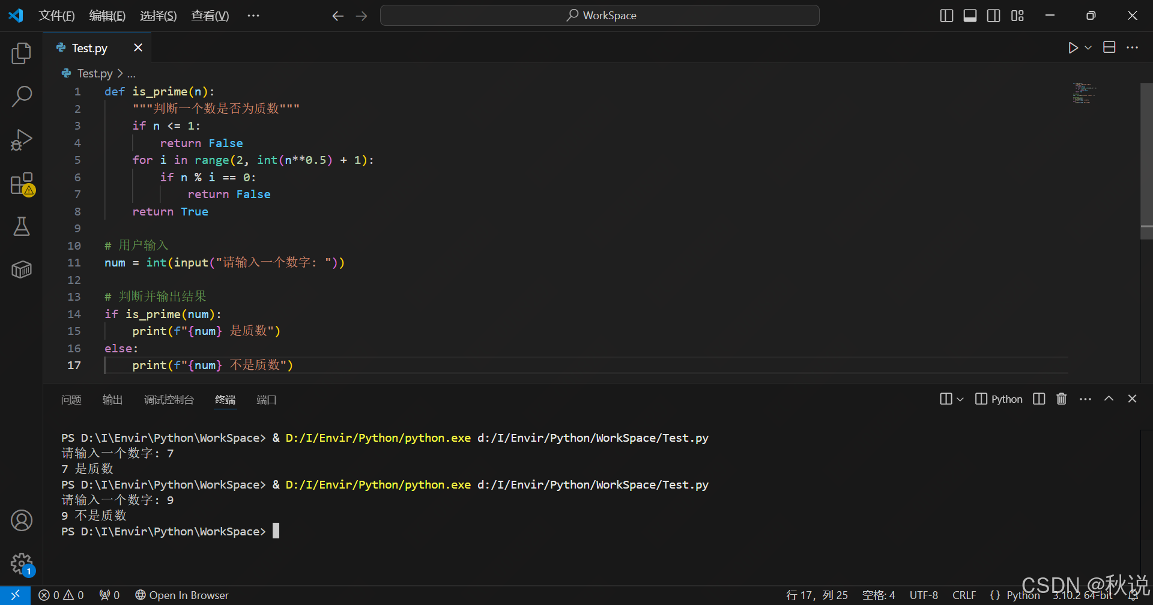Click the code minimap preview
Screen dimensions: 1153x605
point(1085,93)
